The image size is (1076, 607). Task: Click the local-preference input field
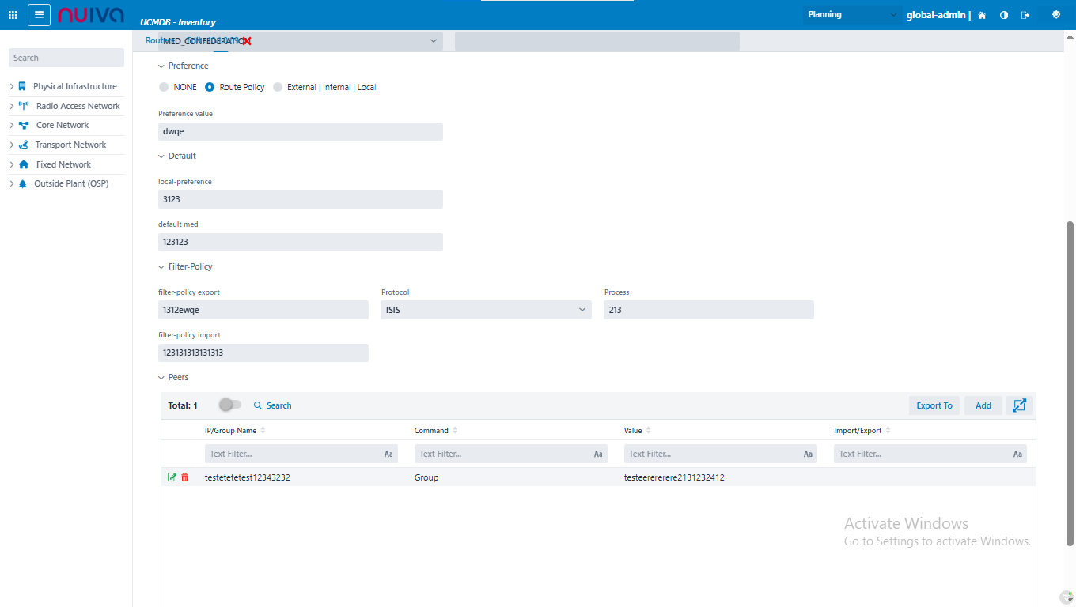pyautogui.click(x=300, y=199)
